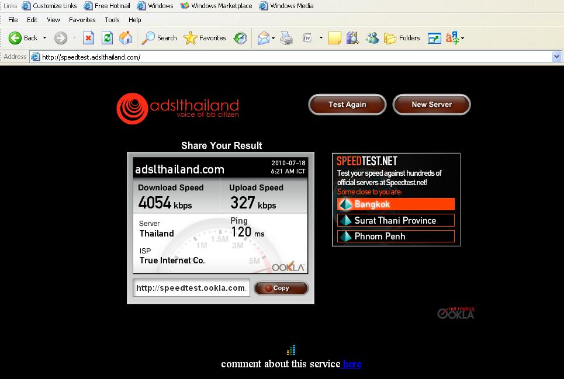Open the Favorites menu in menu bar

coord(82,20)
